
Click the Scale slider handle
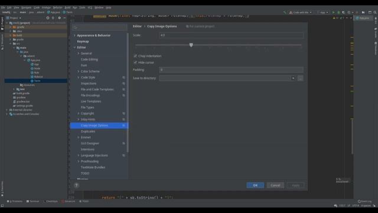click(x=191, y=45)
